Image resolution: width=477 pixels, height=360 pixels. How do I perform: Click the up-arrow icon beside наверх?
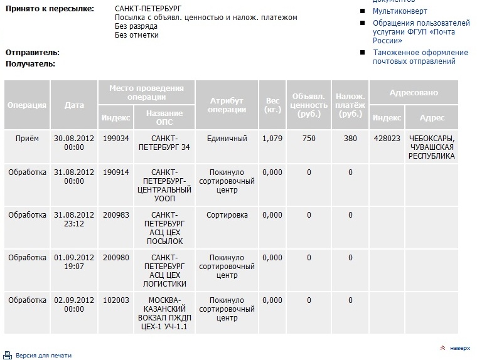(442, 348)
